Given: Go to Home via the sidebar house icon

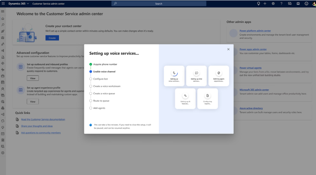Looking at the screenshot, I should tap(3, 18).
